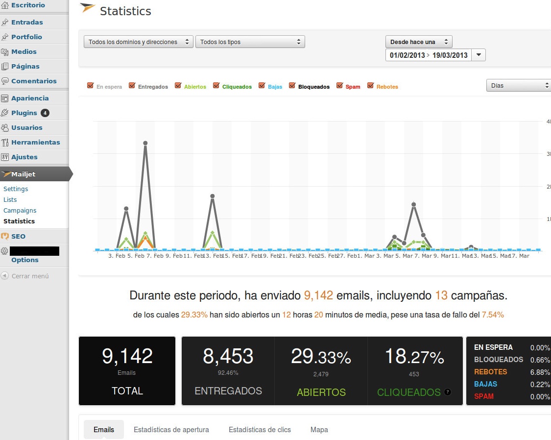Open the Días granularity dropdown

click(x=518, y=85)
